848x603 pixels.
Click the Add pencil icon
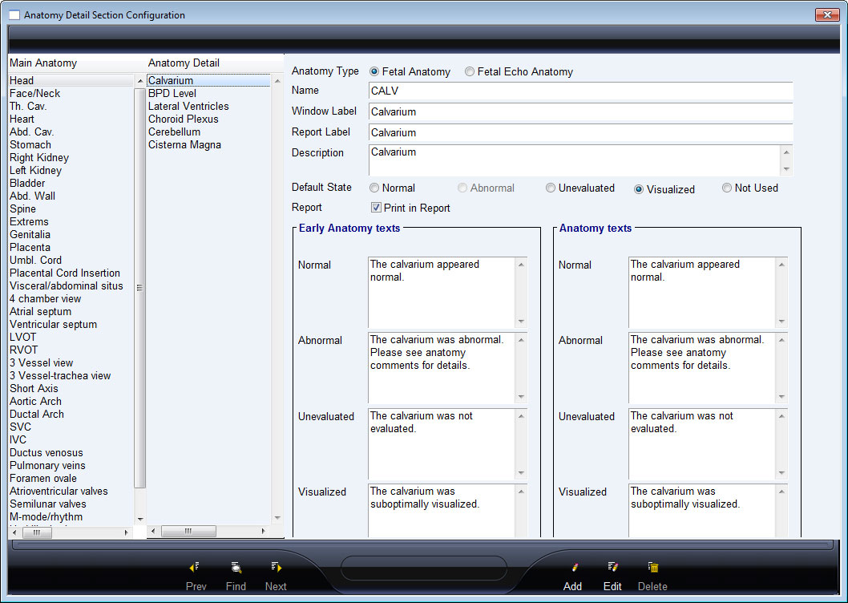pos(574,567)
